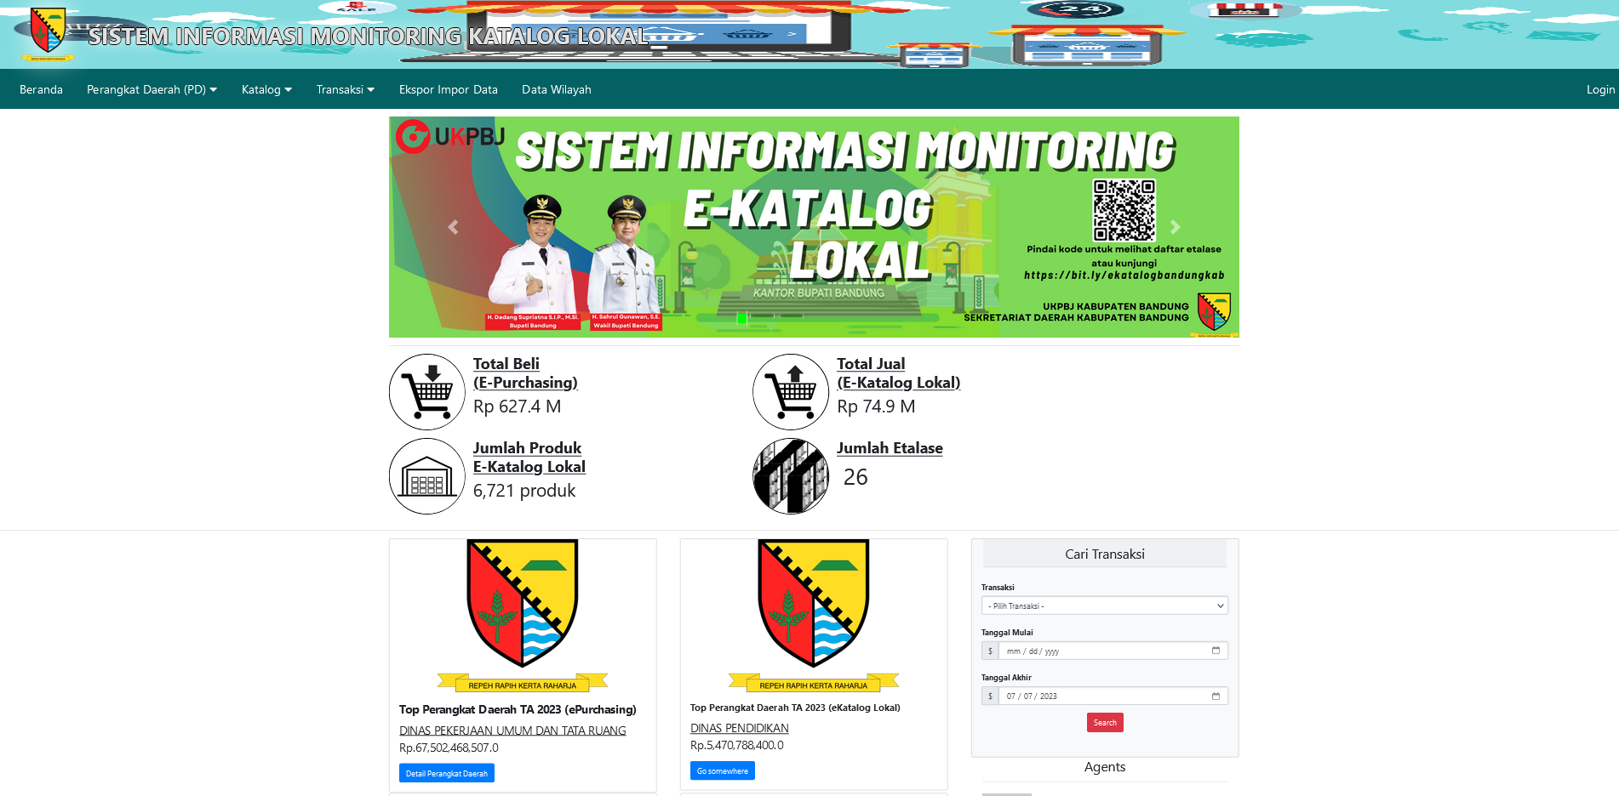This screenshot has width=1619, height=796.
Task: Open calendar picker for Tanggal Mulai
Action: click(1216, 651)
